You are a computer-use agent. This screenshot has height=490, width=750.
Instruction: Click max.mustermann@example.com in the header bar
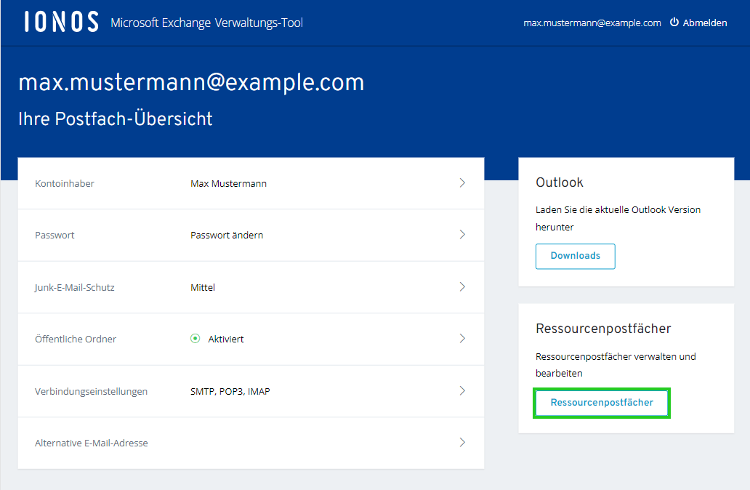pyautogui.click(x=592, y=23)
